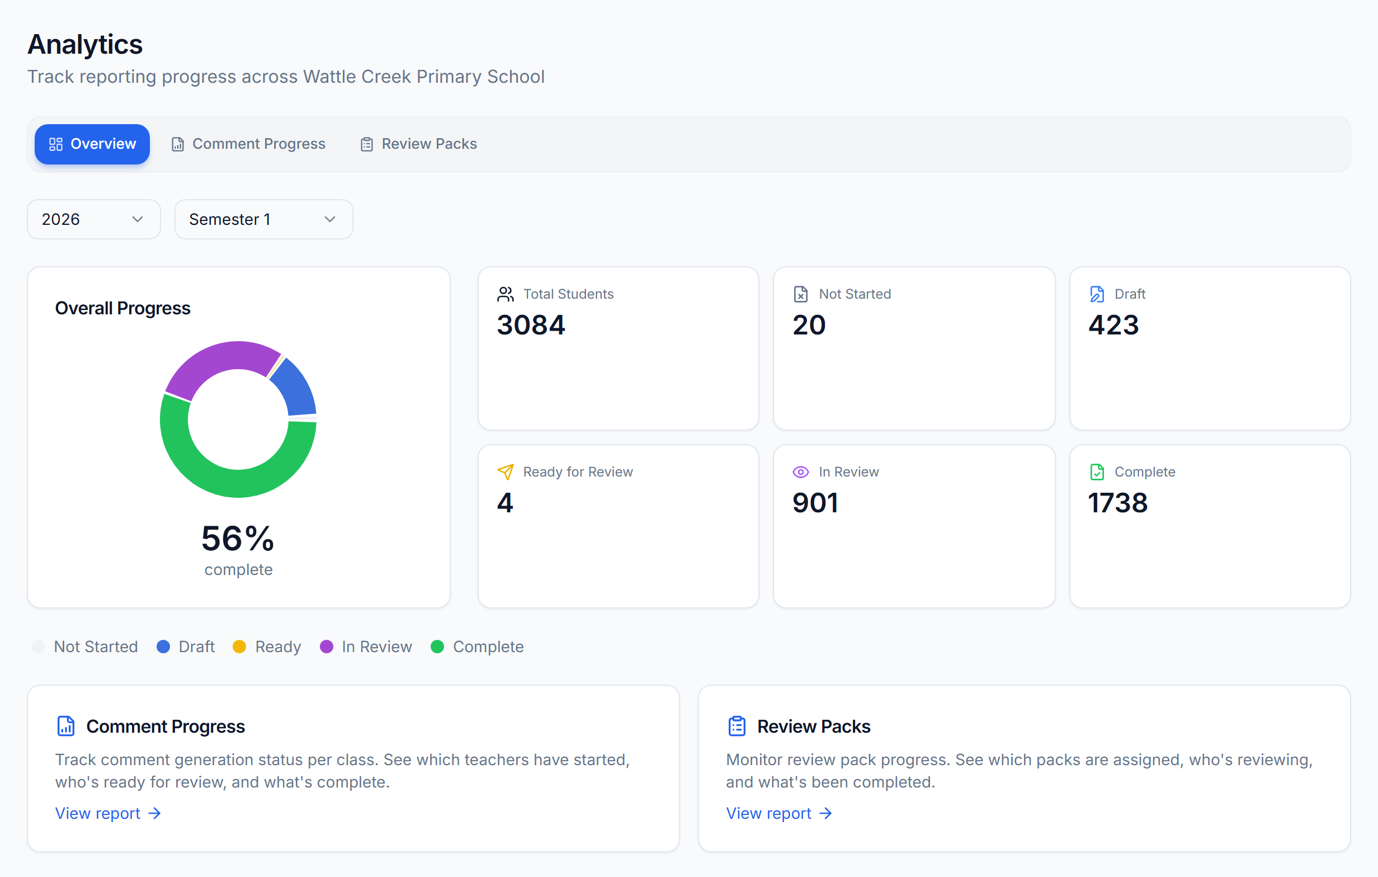Viewport: 1378px width, 877px height.
Task: Click the Comment Progress card heading
Action: click(x=166, y=727)
